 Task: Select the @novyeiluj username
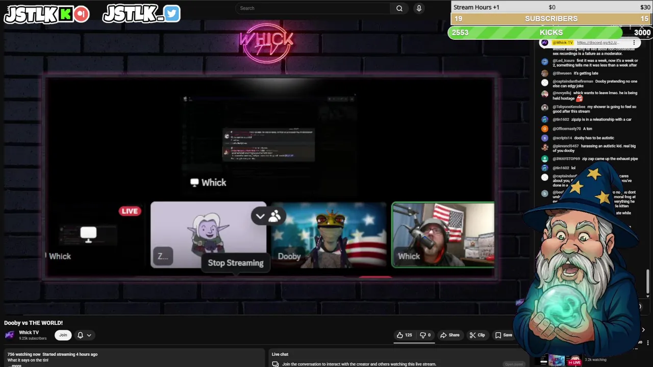click(562, 93)
